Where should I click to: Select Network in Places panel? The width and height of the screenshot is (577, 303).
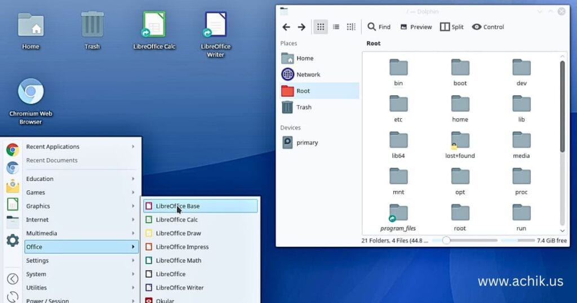pos(319,74)
